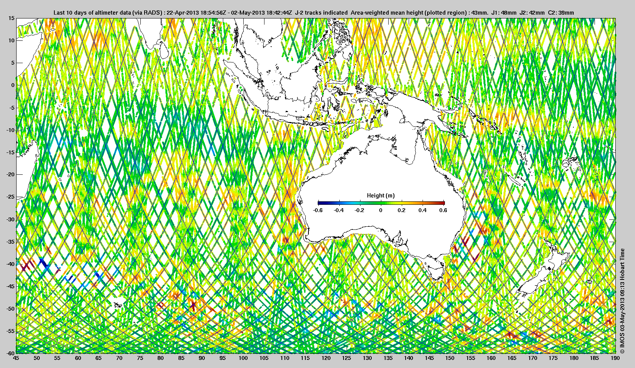Click the 'Height (m)' colorbar label
This screenshot has width=635, height=368.
click(x=381, y=196)
